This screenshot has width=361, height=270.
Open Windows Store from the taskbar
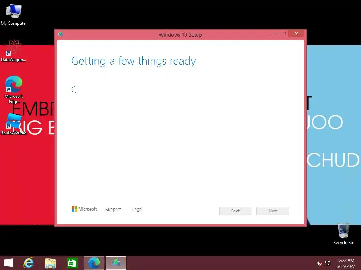pos(72,263)
